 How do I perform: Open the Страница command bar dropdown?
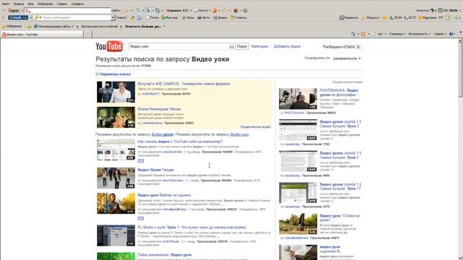pyautogui.click(x=397, y=34)
